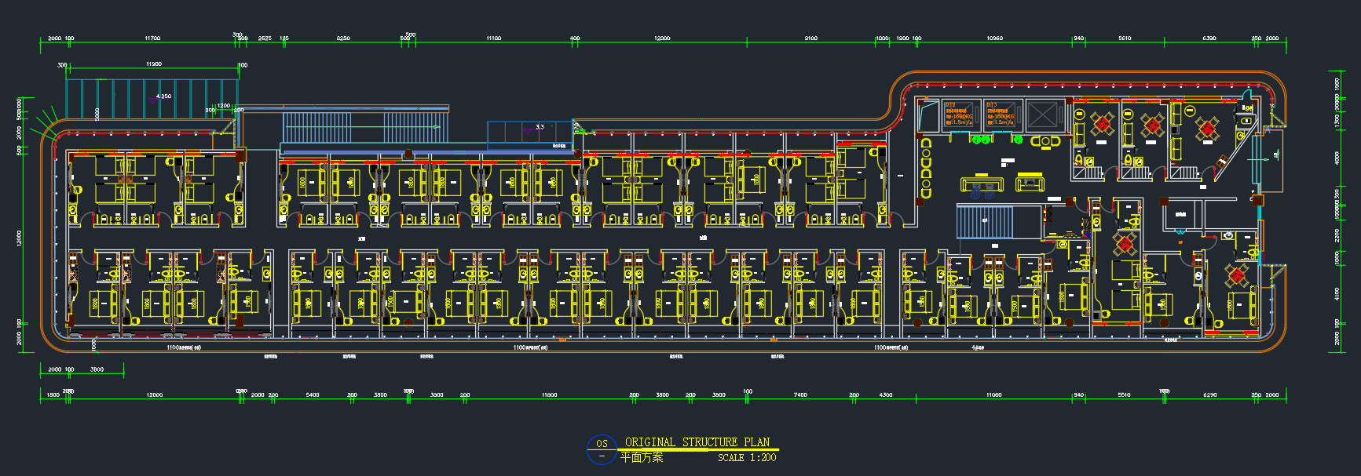Click the 11060 bottom dimension label
This screenshot has height=476, width=1361.
pyautogui.click(x=993, y=394)
